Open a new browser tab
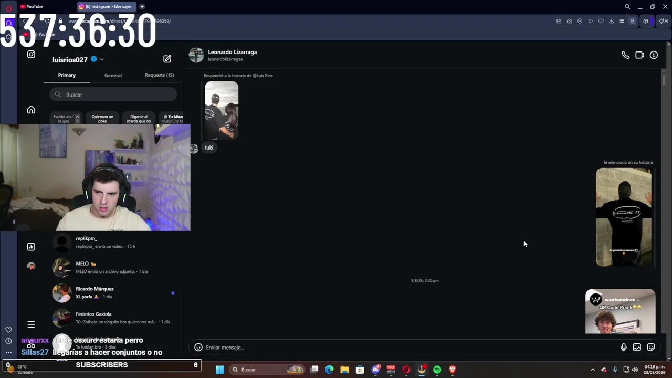This screenshot has width=672, height=378. (x=142, y=6)
